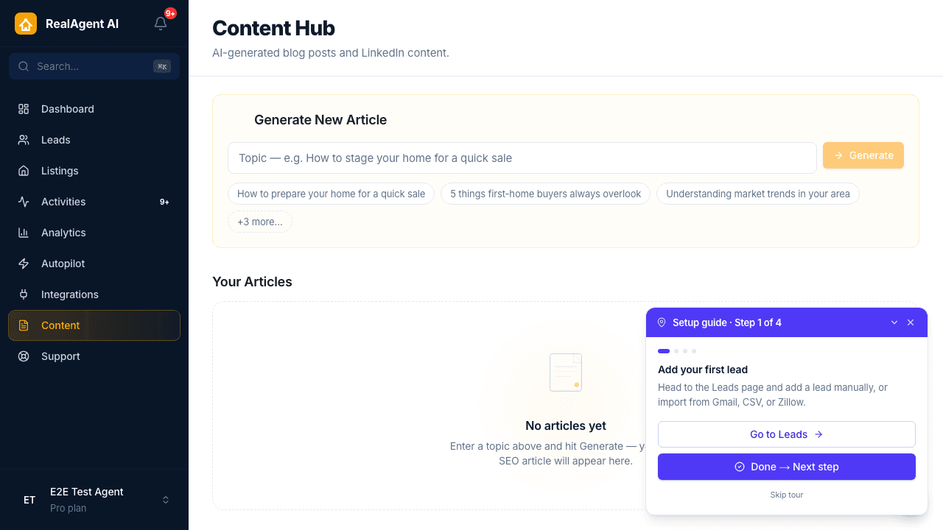
Task: Click the Listings house icon
Action: [x=23, y=171]
